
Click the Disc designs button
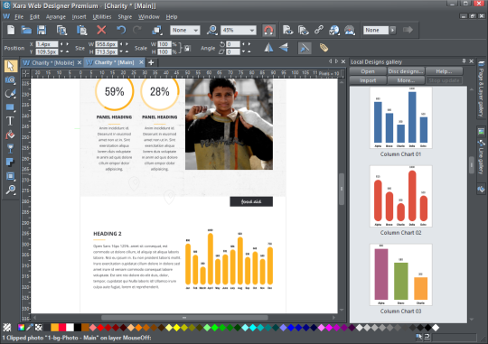406,71
